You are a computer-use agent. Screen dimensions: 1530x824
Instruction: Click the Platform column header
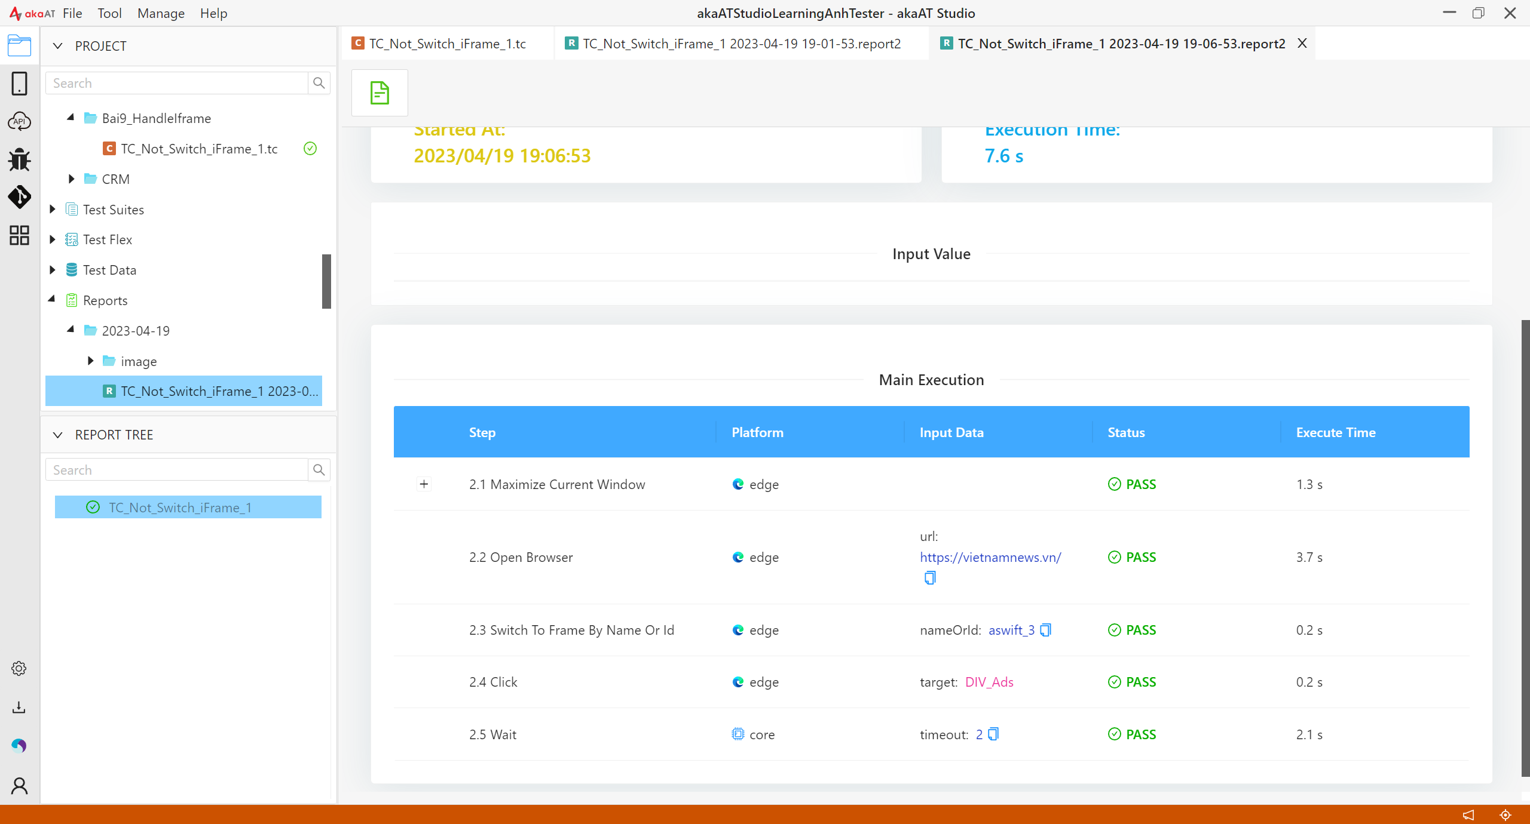pyautogui.click(x=757, y=432)
